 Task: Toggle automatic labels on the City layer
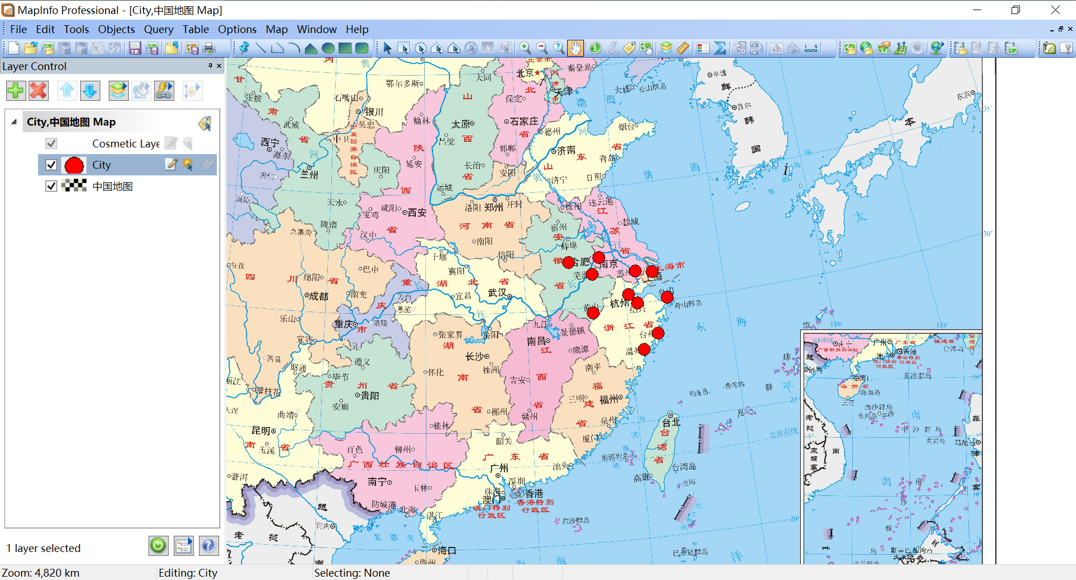pos(207,164)
